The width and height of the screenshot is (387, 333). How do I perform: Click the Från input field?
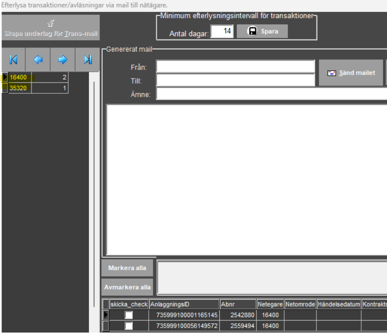pos(235,67)
